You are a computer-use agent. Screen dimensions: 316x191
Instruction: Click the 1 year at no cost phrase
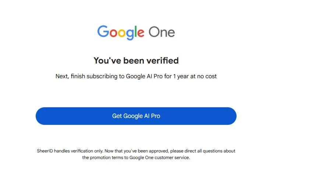coord(195,76)
